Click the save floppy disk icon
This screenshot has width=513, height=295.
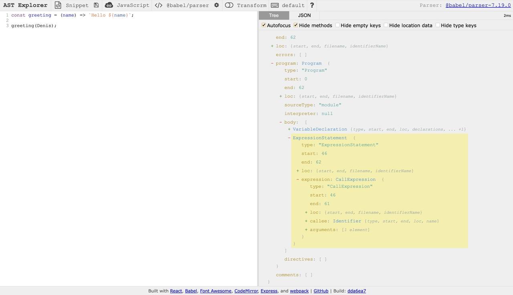tap(96, 5)
